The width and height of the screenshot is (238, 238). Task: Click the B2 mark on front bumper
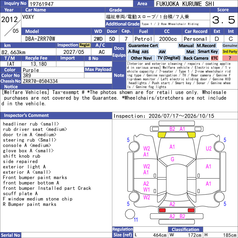(172, 129)
